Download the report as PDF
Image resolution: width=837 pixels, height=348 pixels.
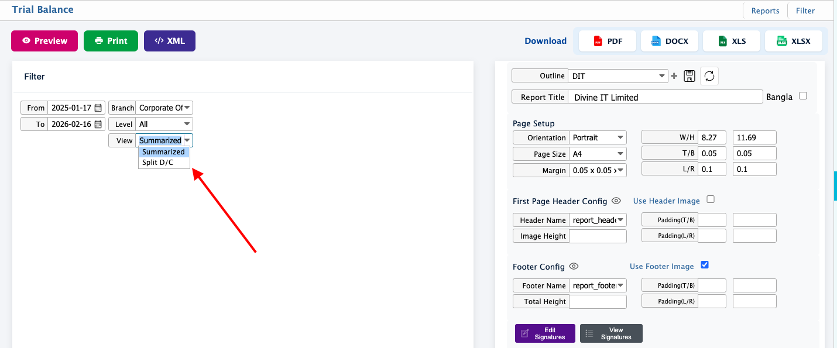coord(608,41)
